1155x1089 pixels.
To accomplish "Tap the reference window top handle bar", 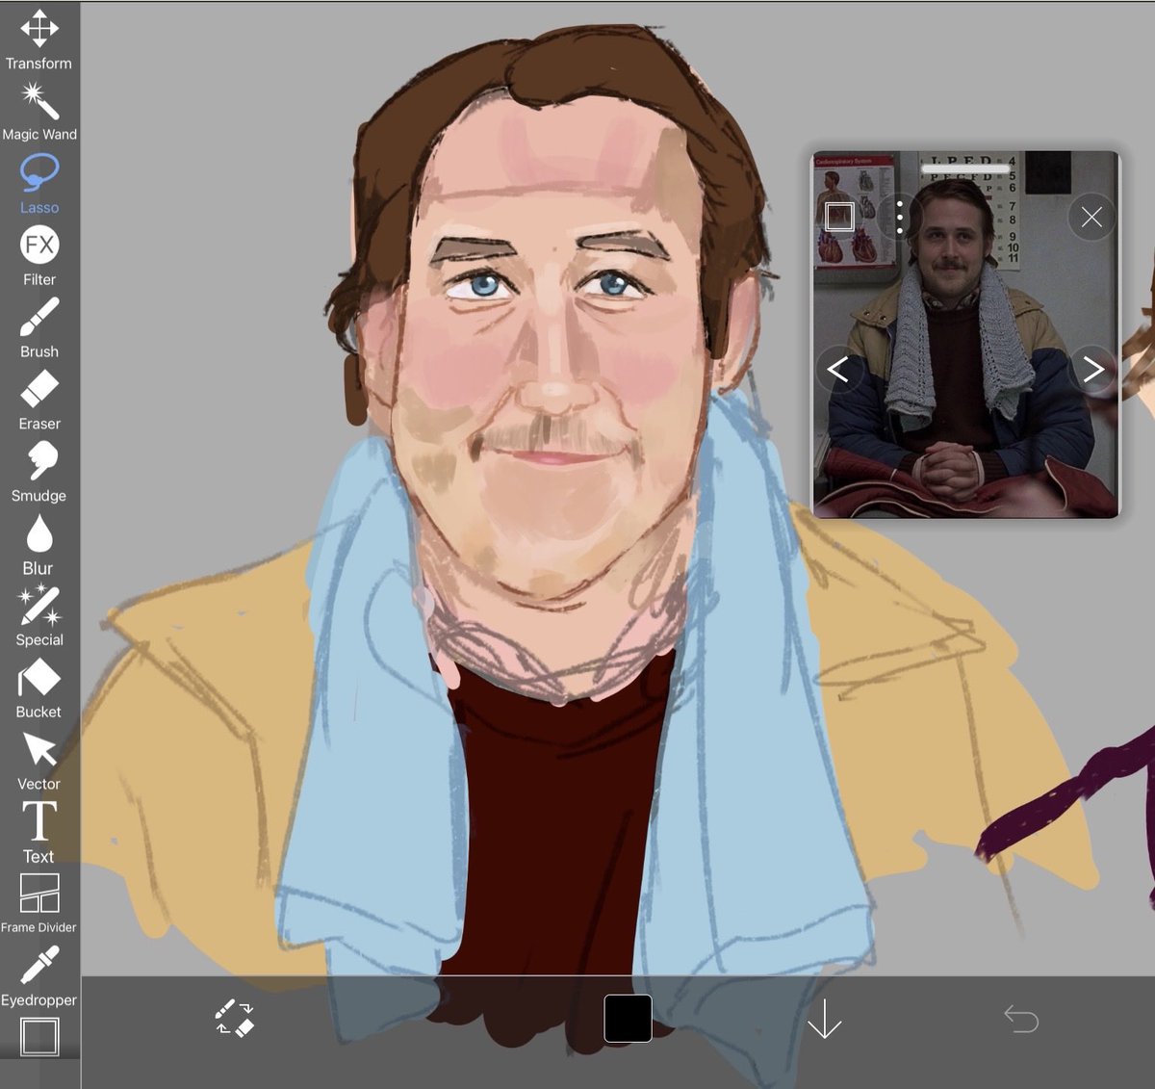I will coord(965,169).
